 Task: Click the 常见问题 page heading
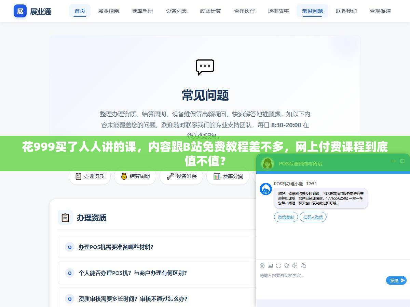[x=205, y=95]
